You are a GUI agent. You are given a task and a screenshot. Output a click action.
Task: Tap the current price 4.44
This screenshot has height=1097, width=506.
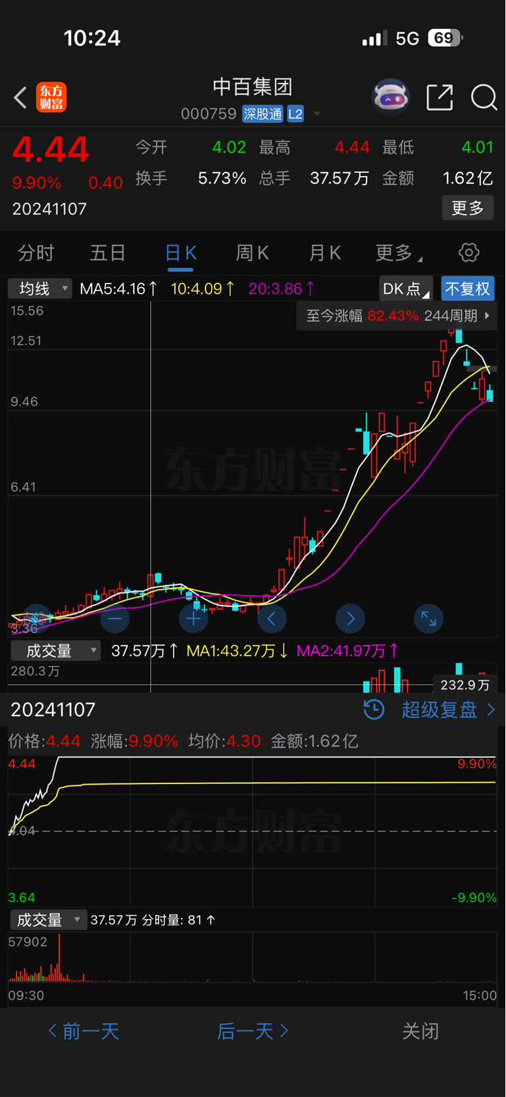tap(51, 150)
